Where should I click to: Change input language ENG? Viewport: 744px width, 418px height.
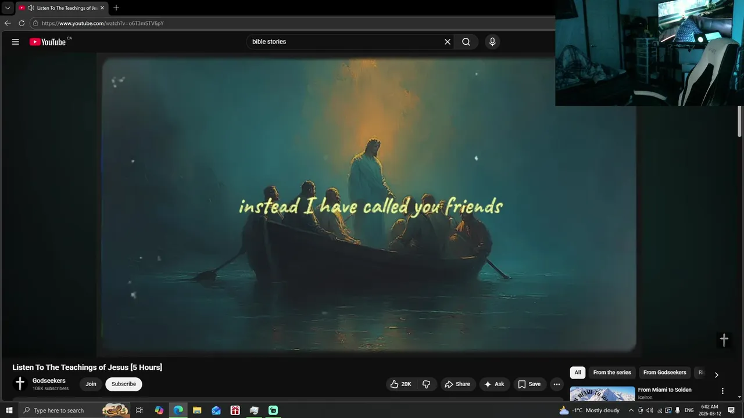coord(689,410)
